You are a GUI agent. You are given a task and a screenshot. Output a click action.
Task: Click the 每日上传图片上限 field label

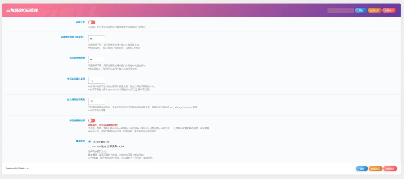click(76, 79)
